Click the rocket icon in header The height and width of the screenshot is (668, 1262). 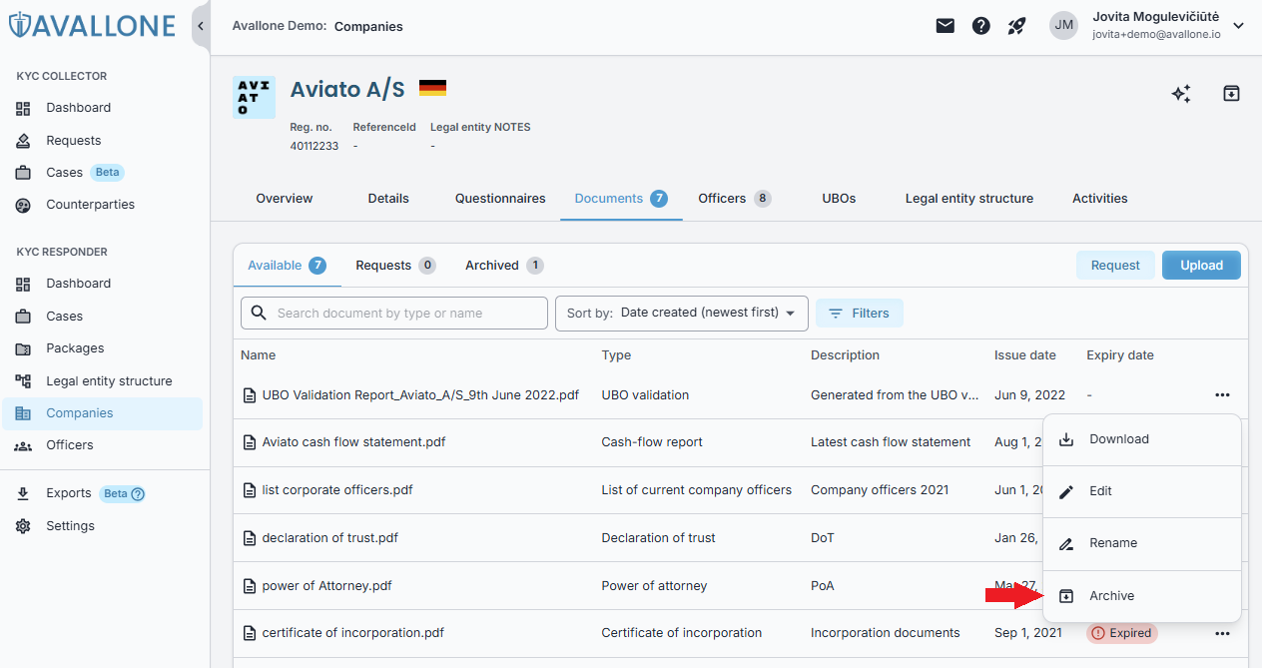point(1016,26)
